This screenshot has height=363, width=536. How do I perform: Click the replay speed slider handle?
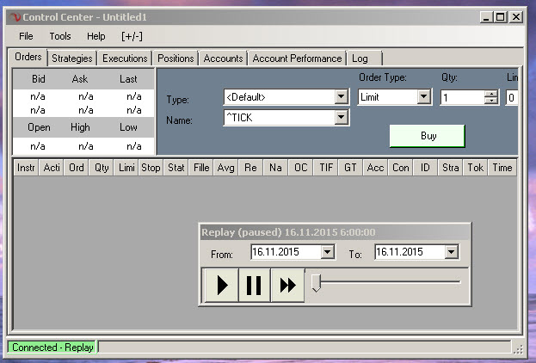[x=316, y=282]
